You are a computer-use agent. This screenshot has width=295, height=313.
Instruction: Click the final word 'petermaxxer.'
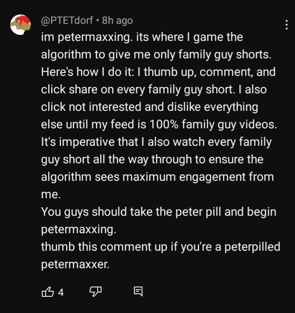click(75, 264)
